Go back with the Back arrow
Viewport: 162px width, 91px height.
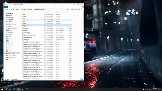5,9
